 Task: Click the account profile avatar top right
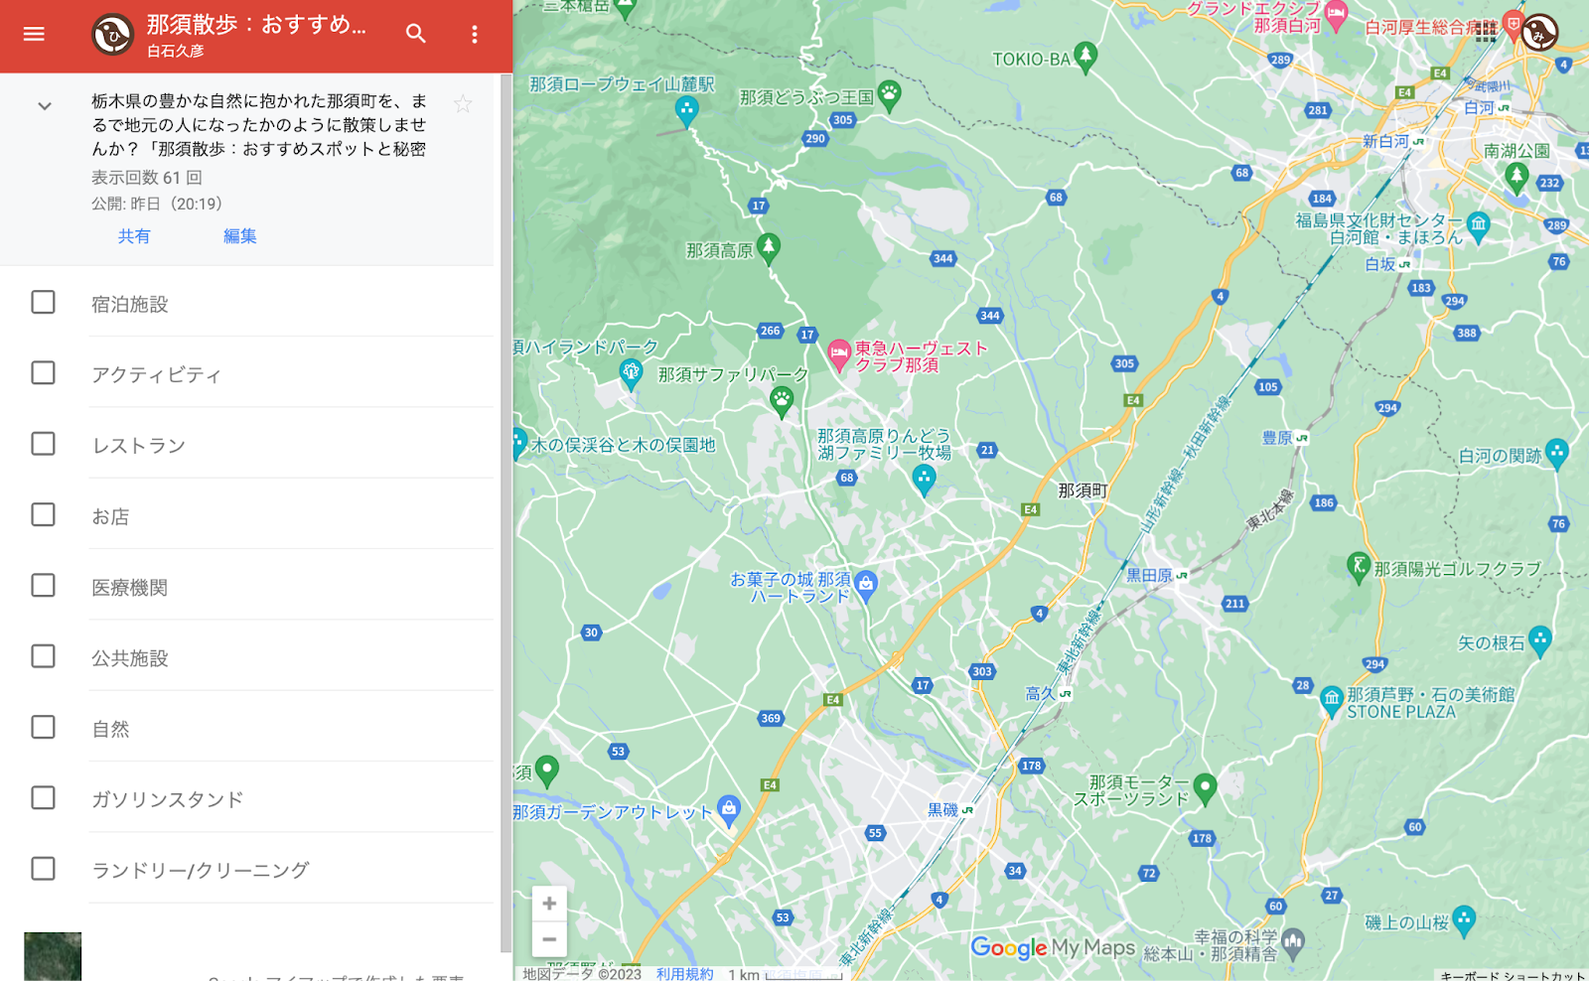(x=1539, y=33)
